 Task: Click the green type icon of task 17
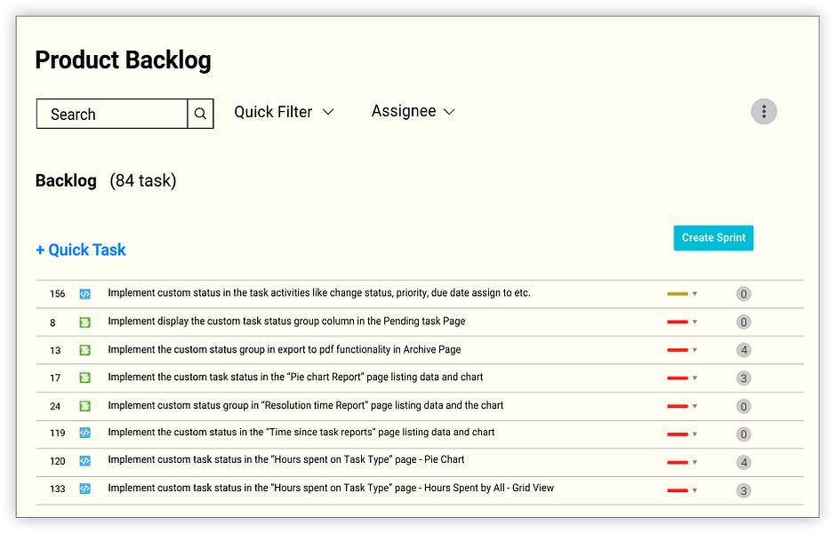[84, 378]
